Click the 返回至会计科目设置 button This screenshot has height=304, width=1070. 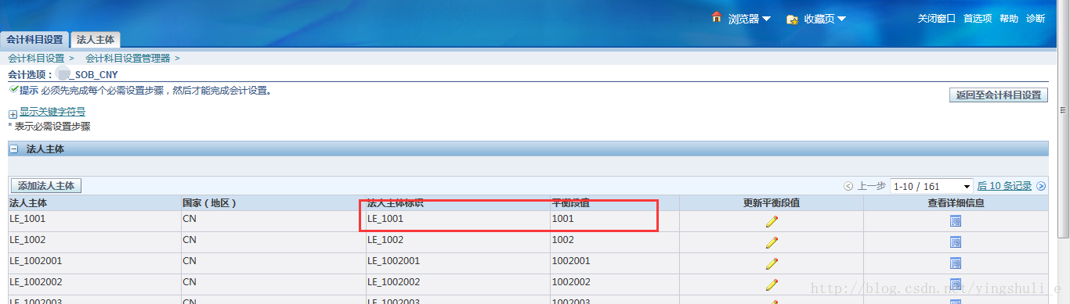point(999,95)
